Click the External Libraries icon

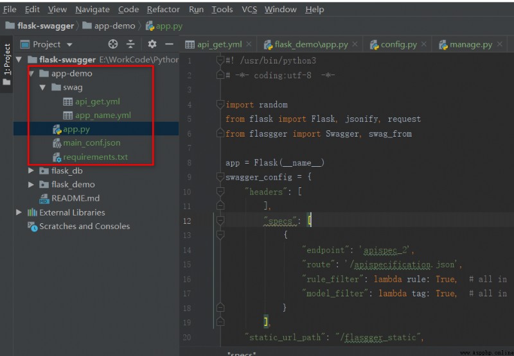(32, 212)
